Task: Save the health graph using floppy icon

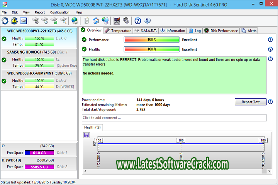Action: (86, 135)
